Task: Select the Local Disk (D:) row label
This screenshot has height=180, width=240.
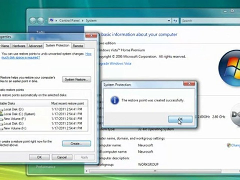Action: point(14,109)
